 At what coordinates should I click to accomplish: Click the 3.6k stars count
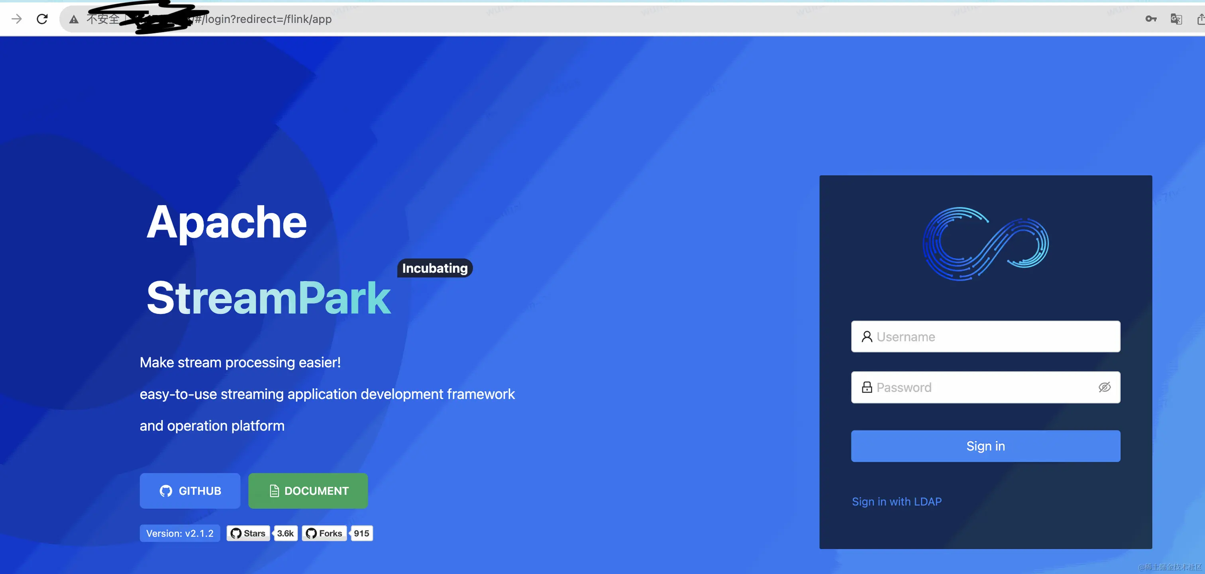(285, 533)
